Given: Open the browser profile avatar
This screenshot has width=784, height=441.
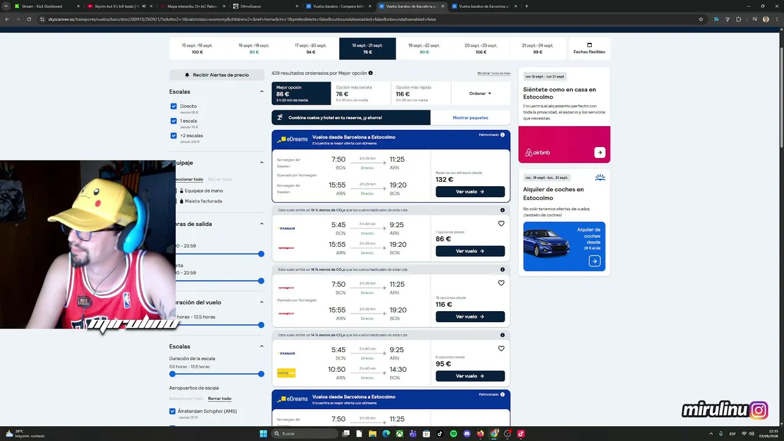Looking at the screenshot, I should coord(766,19).
